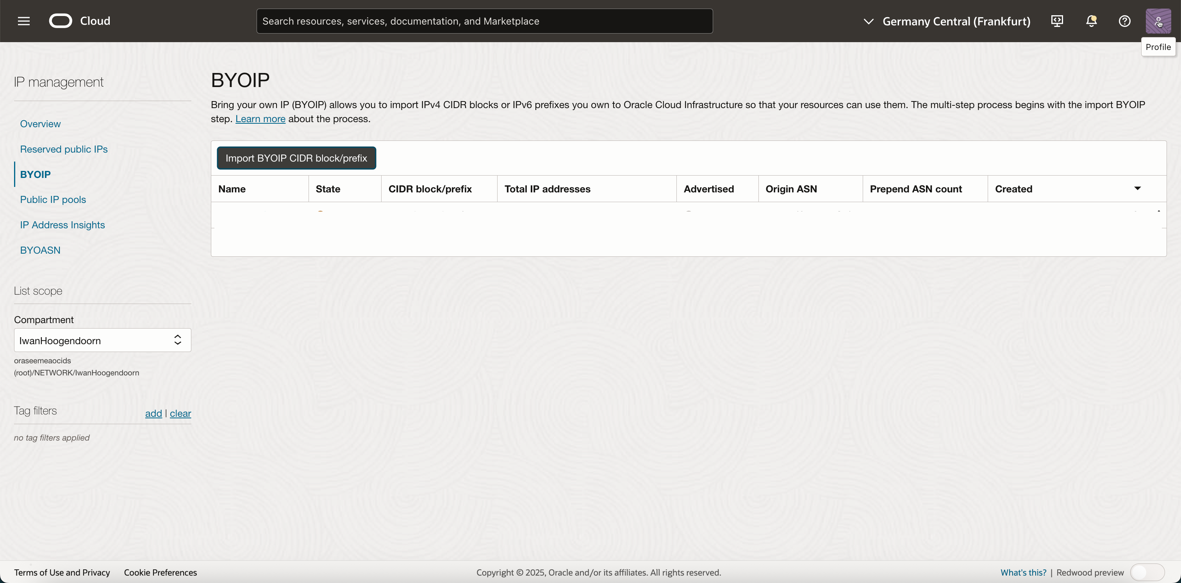Focus the search resources input field
This screenshot has height=583, width=1181.
[484, 21]
